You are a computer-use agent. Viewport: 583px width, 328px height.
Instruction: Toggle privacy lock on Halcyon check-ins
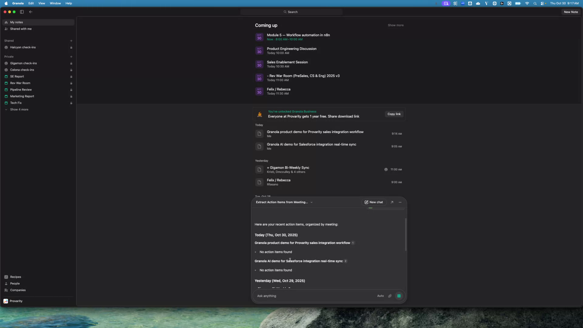(x=71, y=47)
